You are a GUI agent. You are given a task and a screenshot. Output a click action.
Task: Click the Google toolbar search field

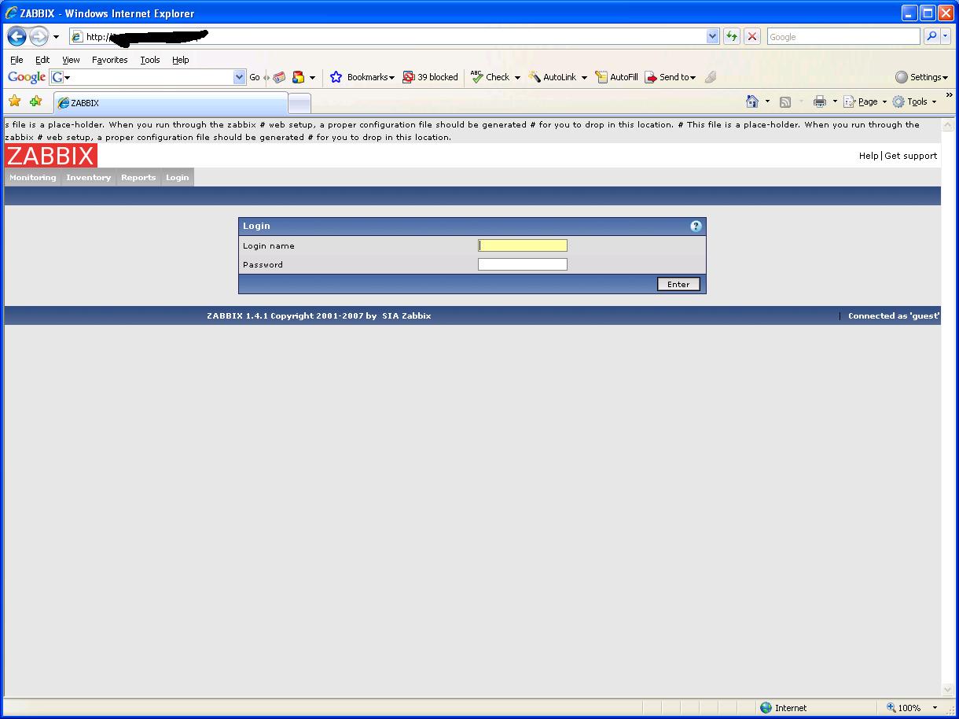149,77
